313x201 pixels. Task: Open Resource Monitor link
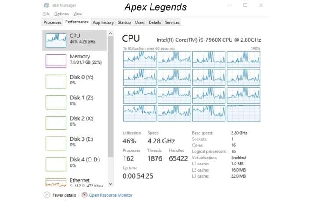110,195
